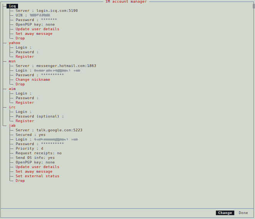Screen dimensions: 255x219
Task: Choose Change nickname under msn
Action: [x=33, y=80]
